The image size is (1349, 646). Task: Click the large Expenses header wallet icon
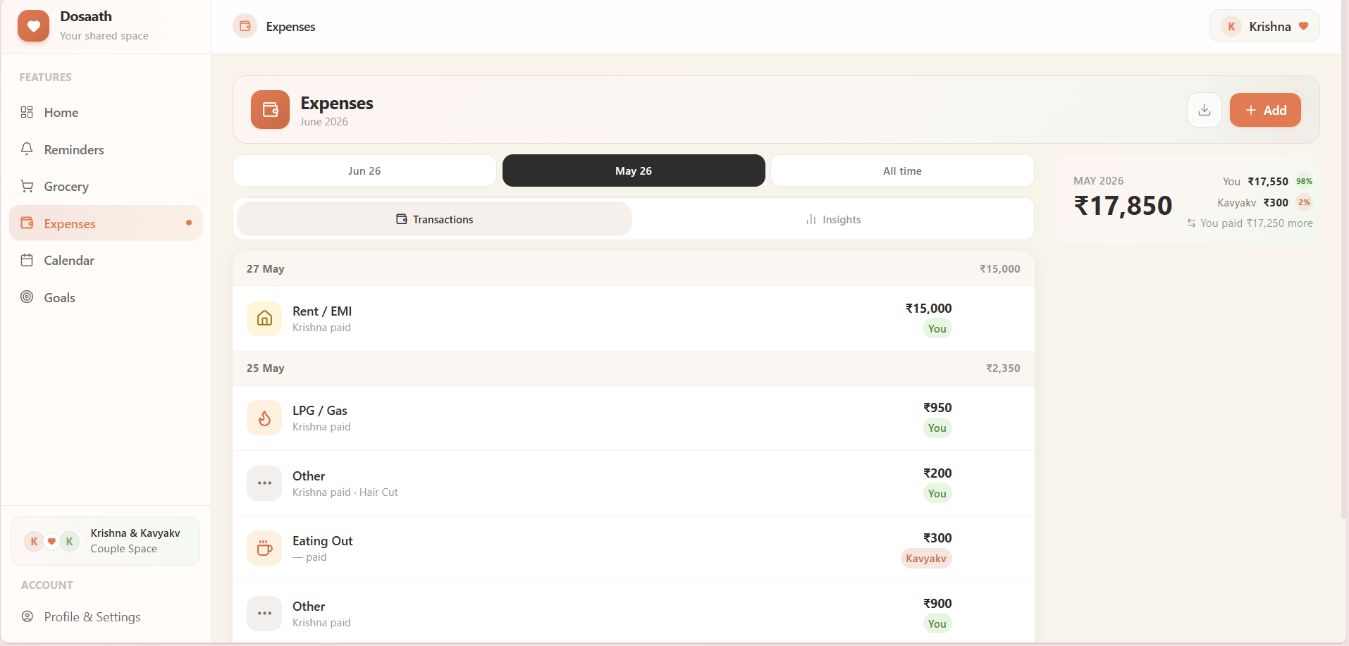point(270,109)
